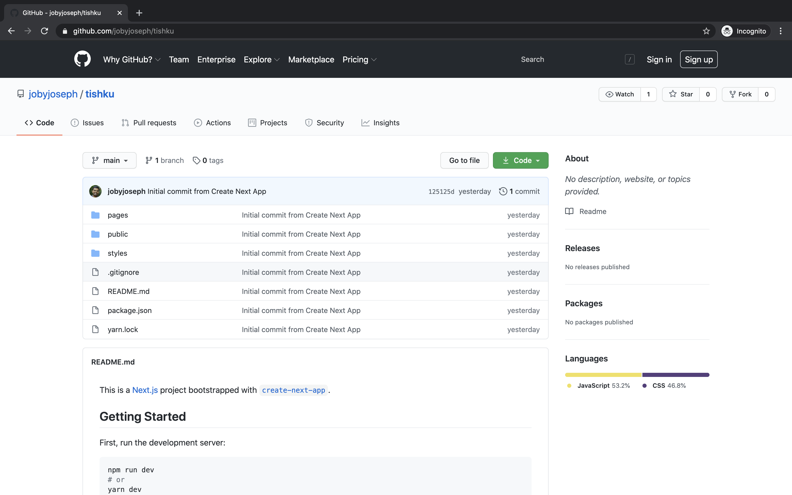Open the pages folder icon

coord(95,215)
